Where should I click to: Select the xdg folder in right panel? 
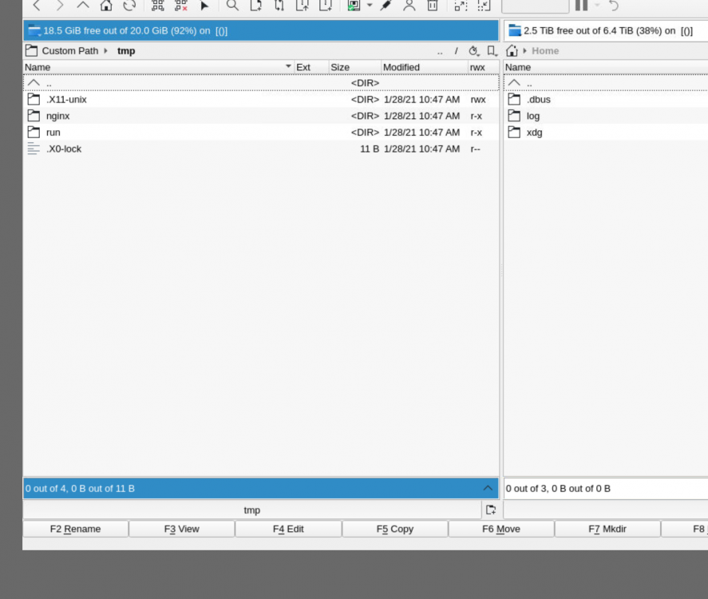606,133
